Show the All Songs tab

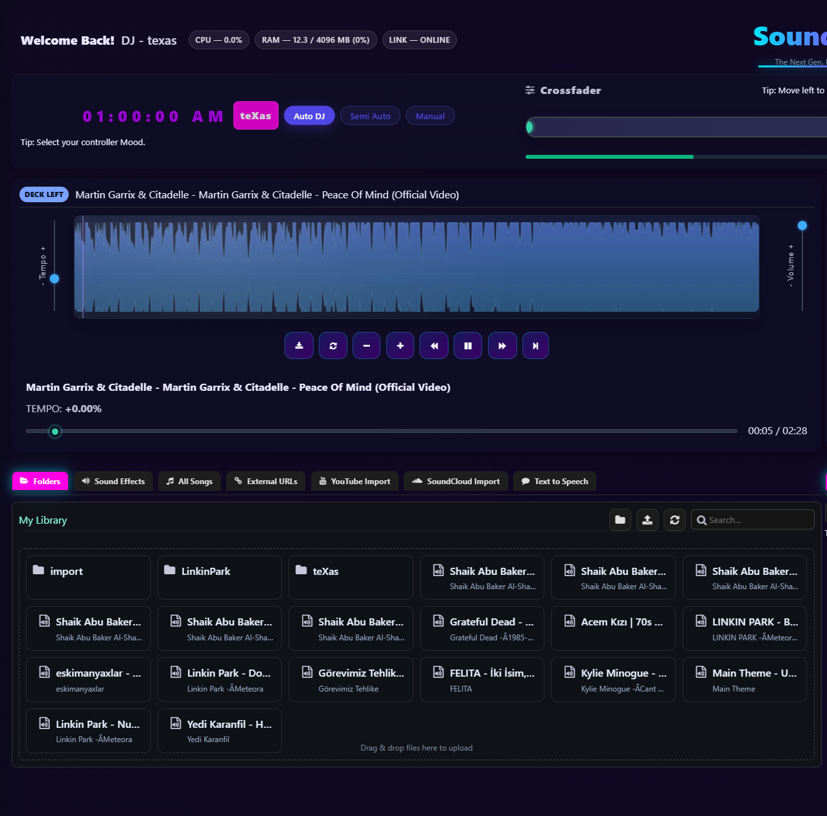click(x=189, y=481)
